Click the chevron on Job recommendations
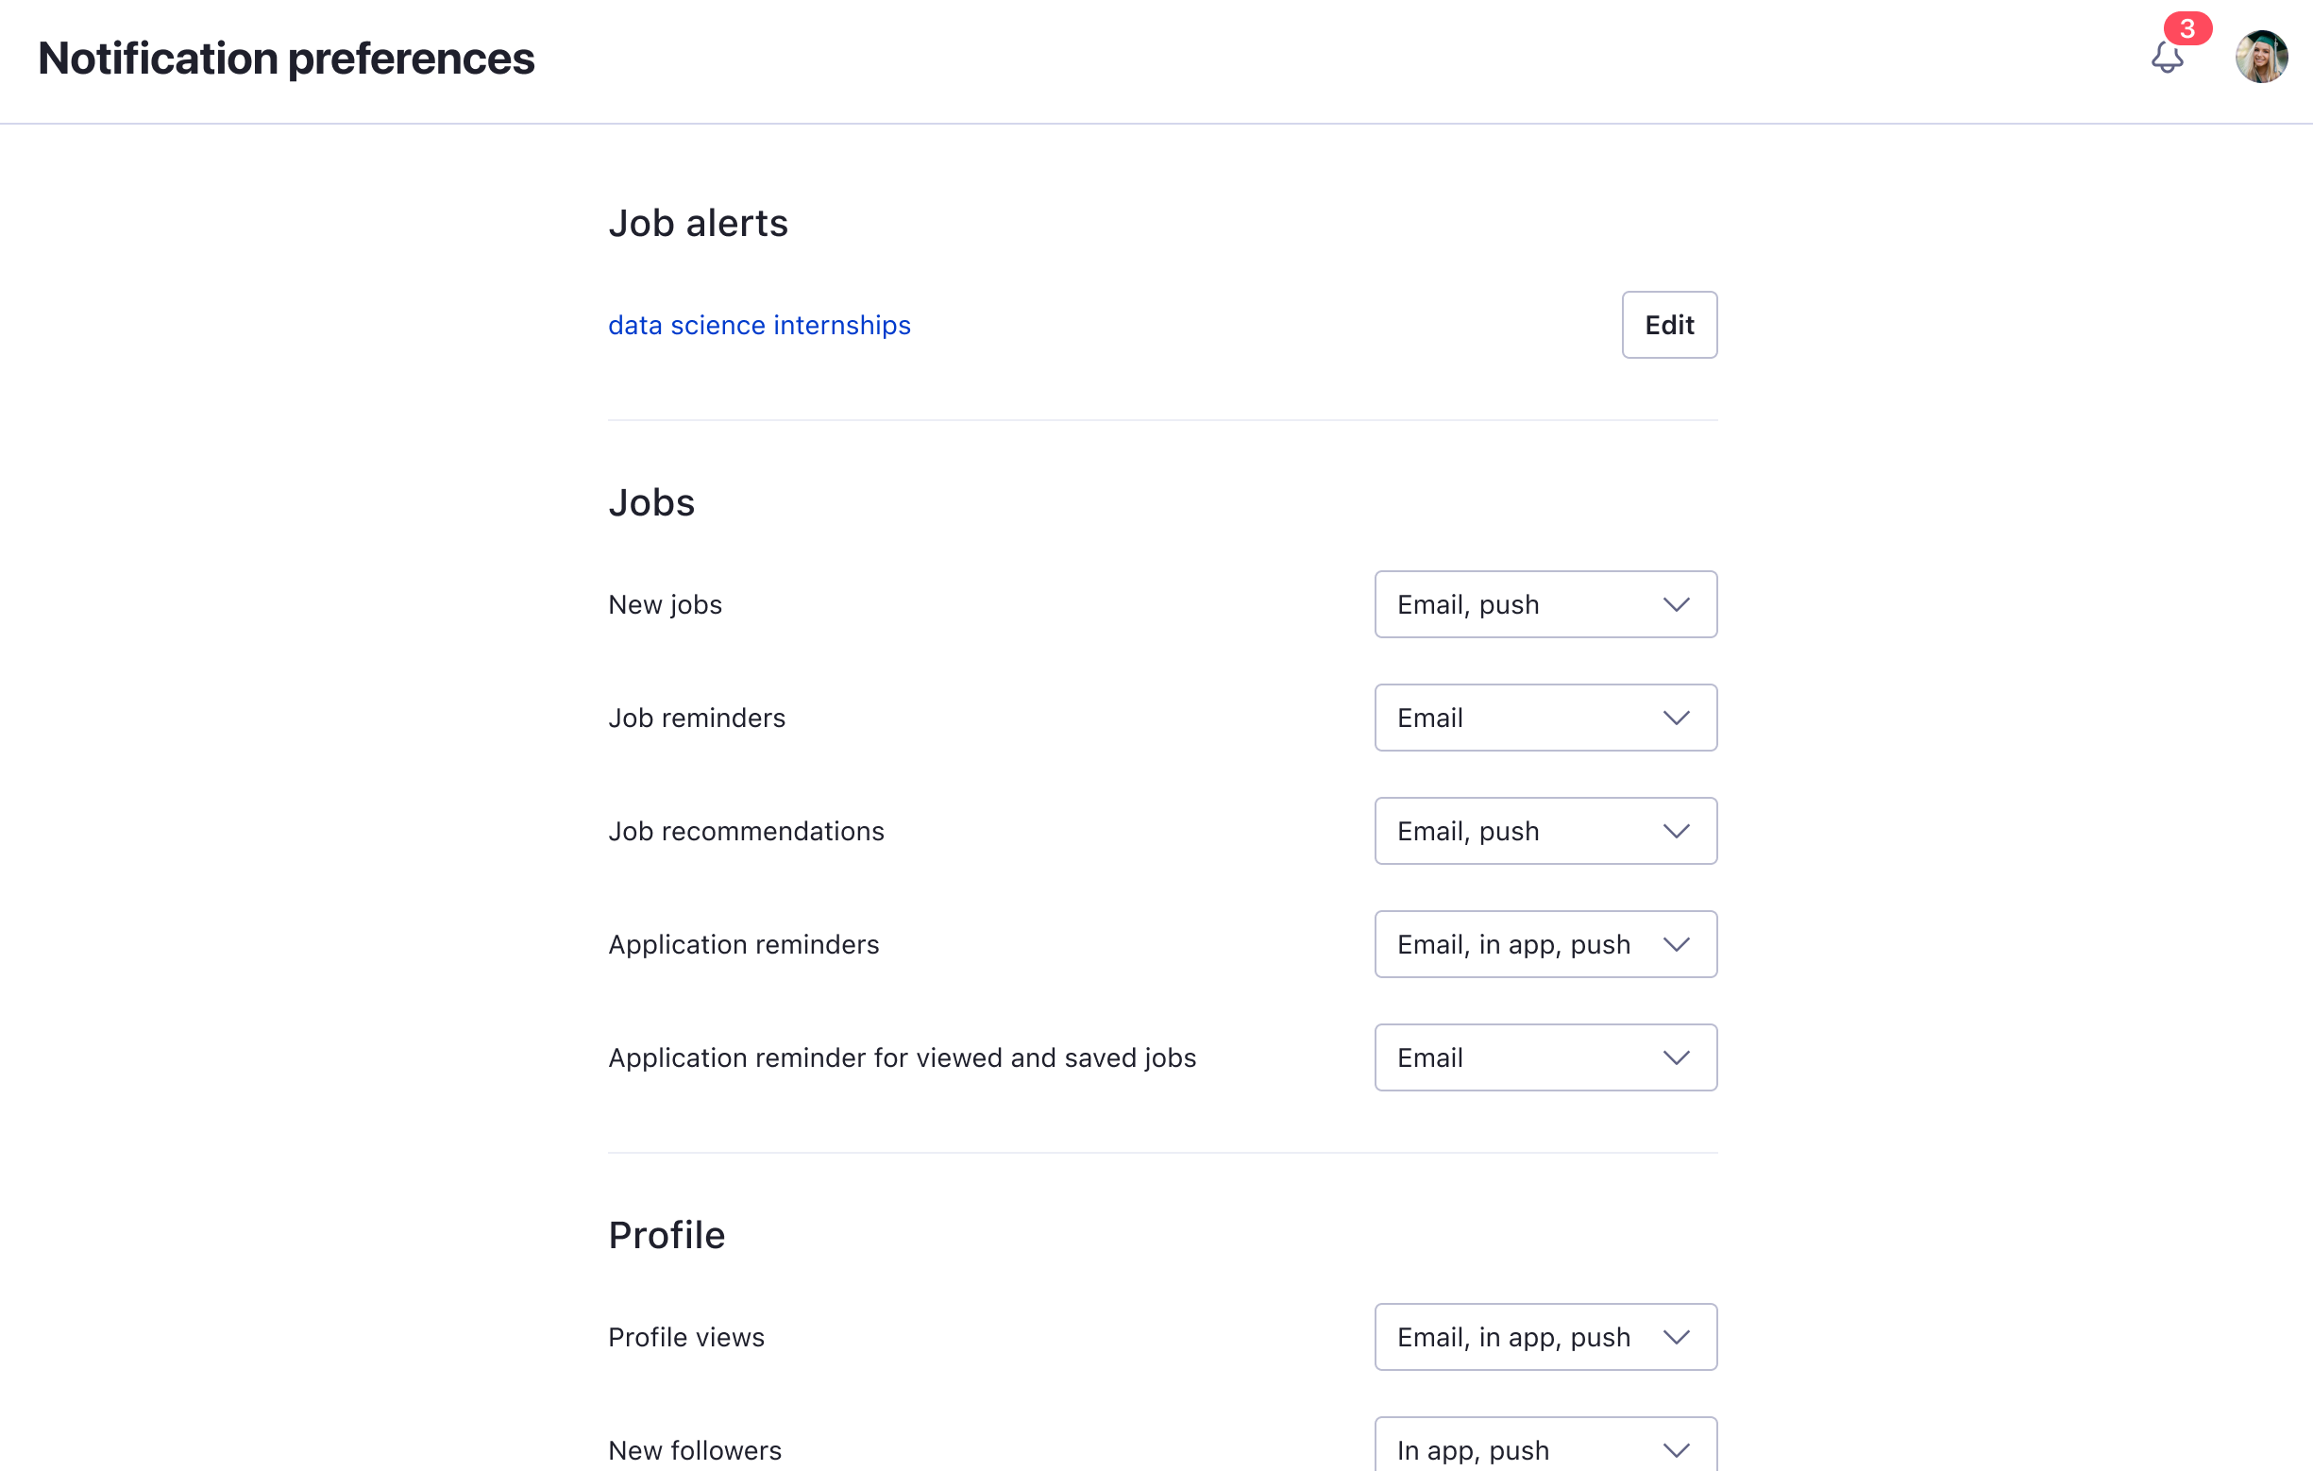2313x1471 pixels. tap(1676, 831)
